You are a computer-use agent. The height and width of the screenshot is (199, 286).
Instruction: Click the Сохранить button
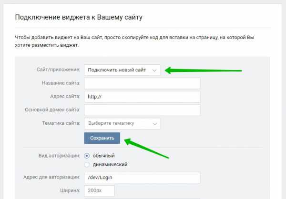102,138
